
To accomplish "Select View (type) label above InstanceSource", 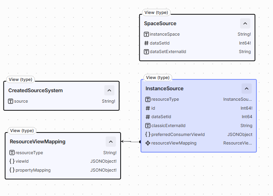I will 158,77.
